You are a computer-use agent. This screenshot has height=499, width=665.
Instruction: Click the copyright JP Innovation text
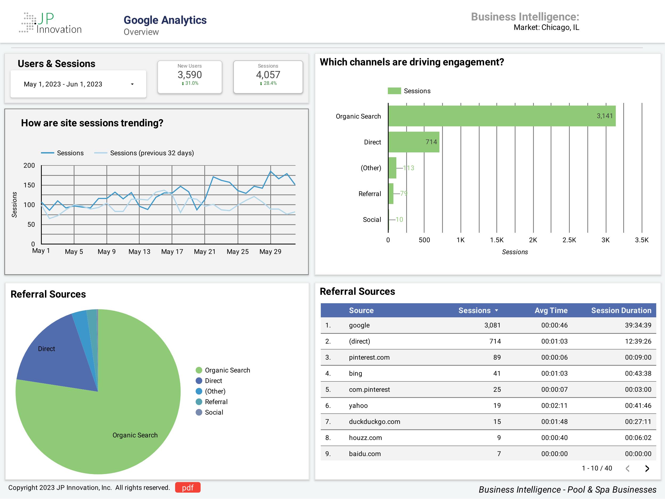click(x=89, y=488)
